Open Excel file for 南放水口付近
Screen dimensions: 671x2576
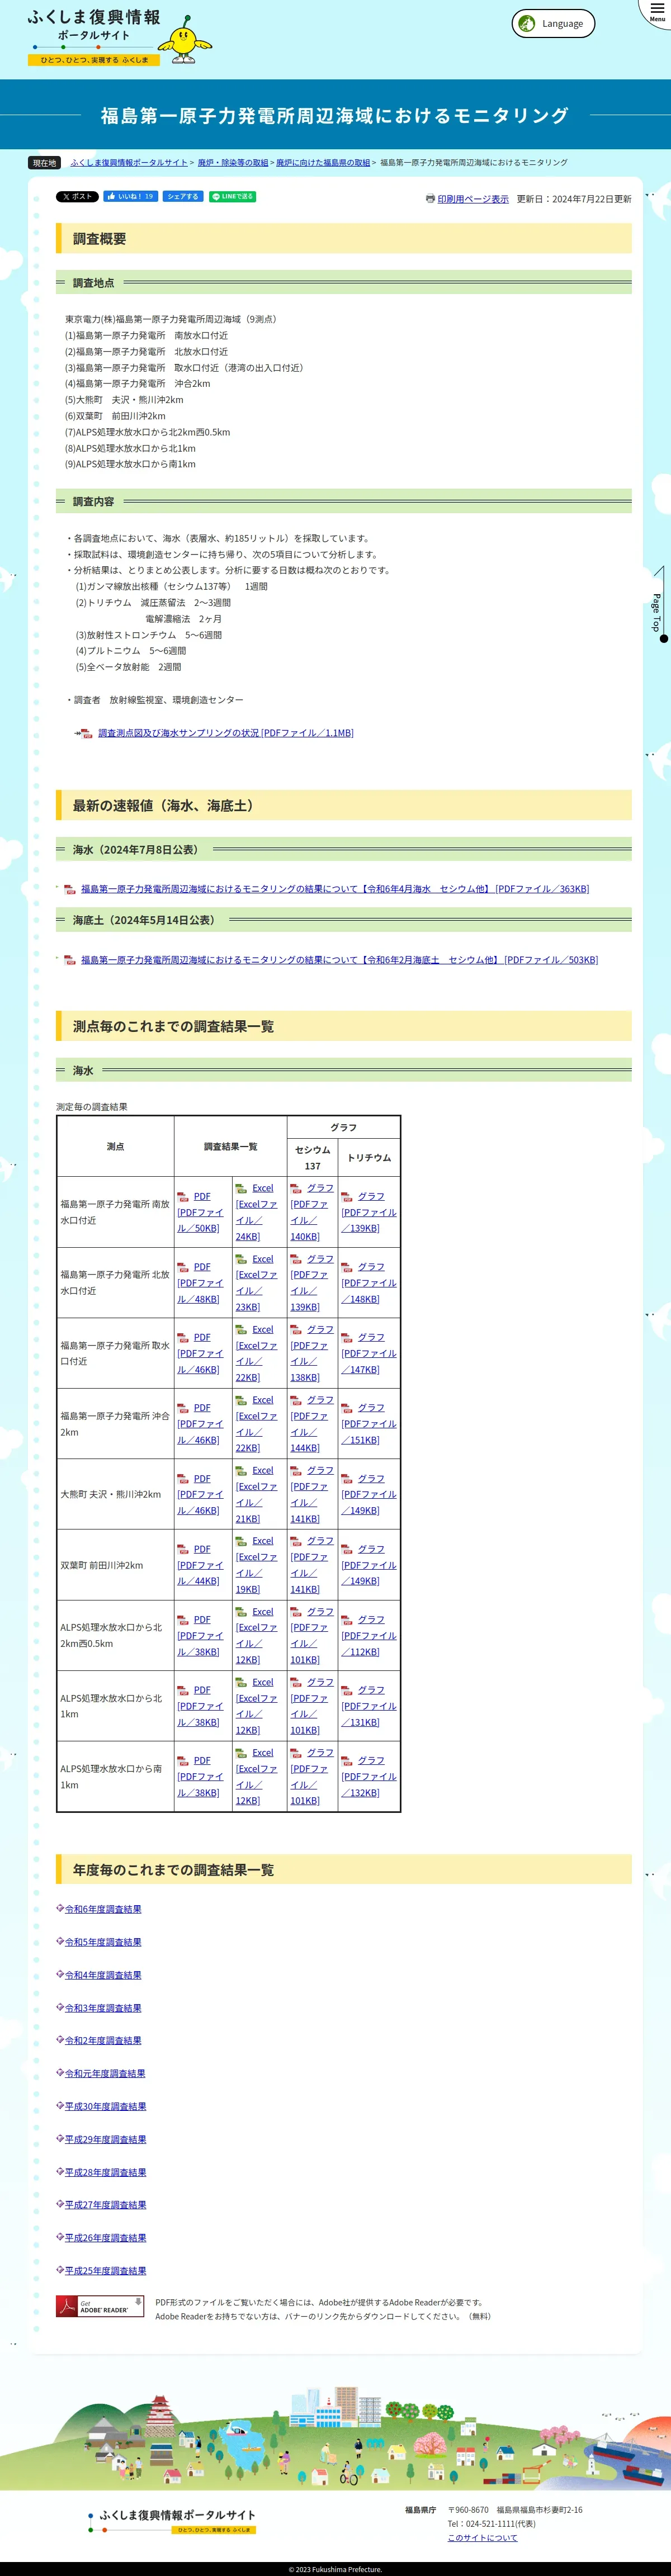point(256,1212)
